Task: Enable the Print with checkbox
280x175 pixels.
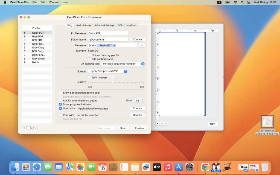Action: (x=60, y=115)
